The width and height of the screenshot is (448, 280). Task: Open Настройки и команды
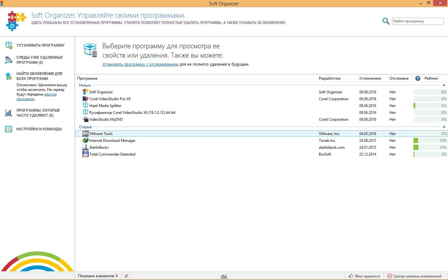(39, 129)
